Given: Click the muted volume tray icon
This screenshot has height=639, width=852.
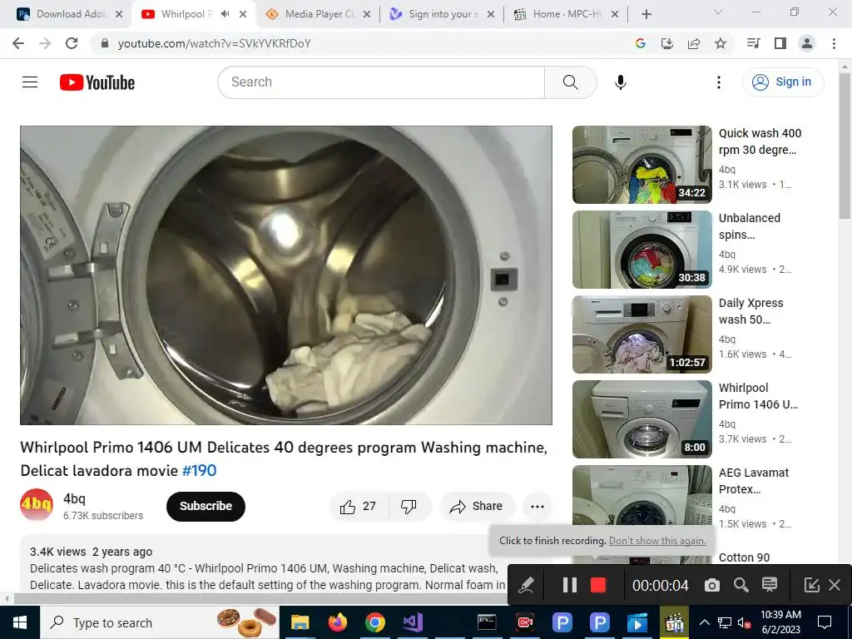Looking at the screenshot, I should coord(744,622).
